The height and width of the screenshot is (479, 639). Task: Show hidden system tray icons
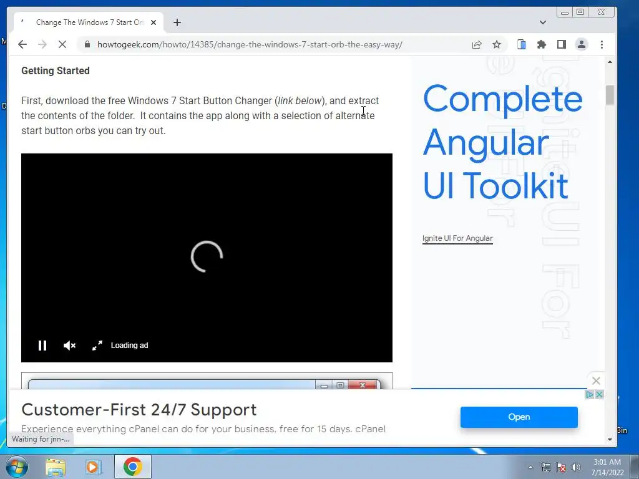530,468
